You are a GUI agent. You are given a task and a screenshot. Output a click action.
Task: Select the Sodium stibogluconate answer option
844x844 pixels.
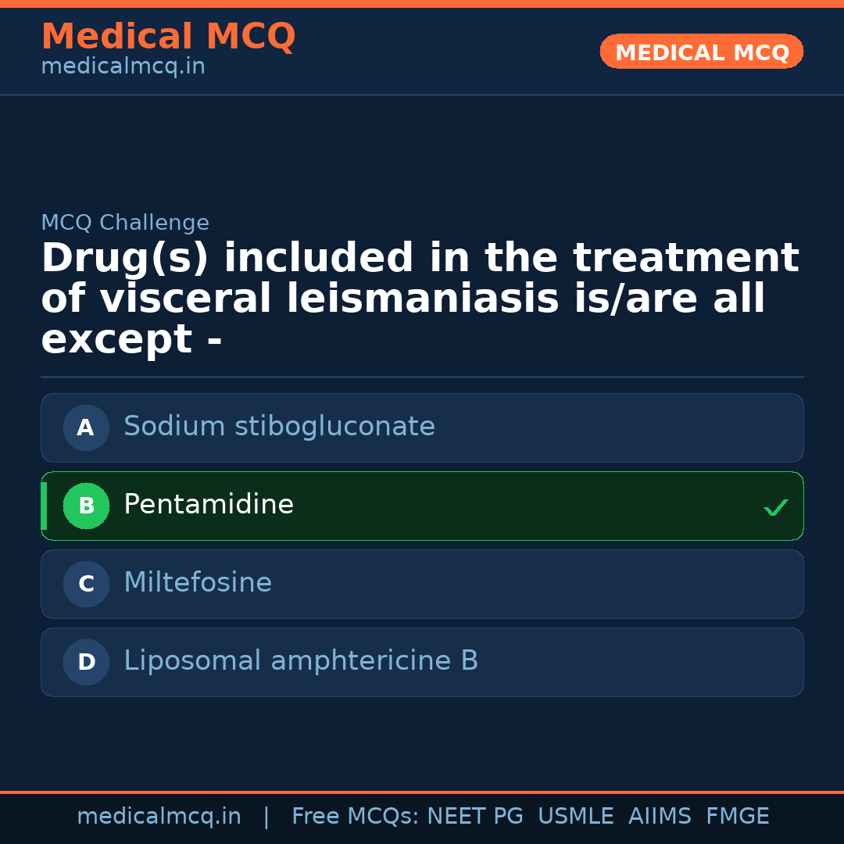422,427
